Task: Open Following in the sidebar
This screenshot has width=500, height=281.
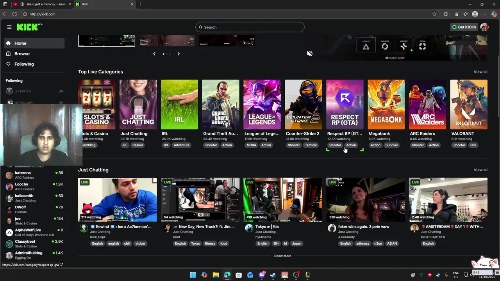Action: click(x=34, y=64)
